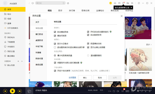Toggle 显示主播上线提醒 checkbox
This screenshot has height=94, width=155.
tap(88, 47)
